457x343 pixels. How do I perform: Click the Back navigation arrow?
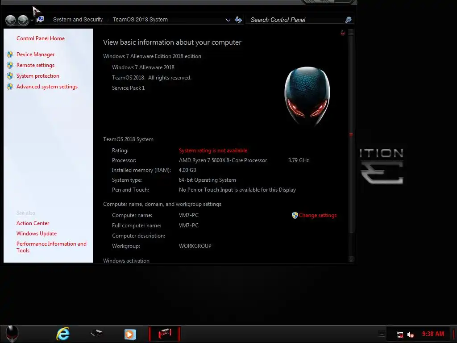[x=11, y=20]
